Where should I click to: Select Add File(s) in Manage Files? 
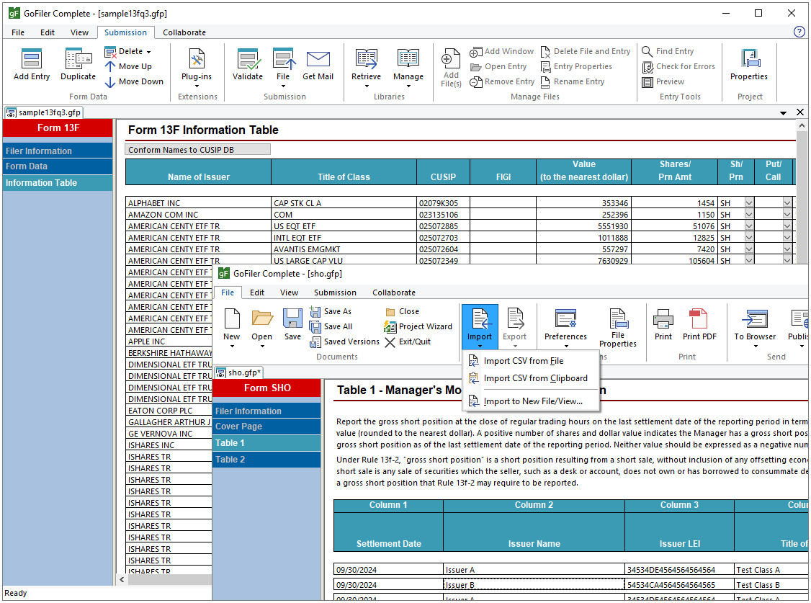pyautogui.click(x=450, y=66)
